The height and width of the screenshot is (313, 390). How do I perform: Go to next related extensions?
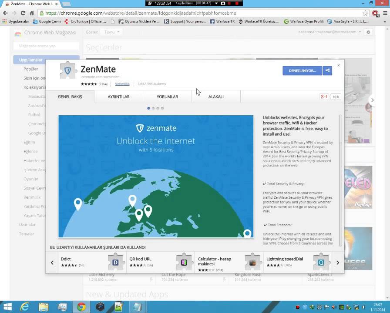click(x=338, y=263)
